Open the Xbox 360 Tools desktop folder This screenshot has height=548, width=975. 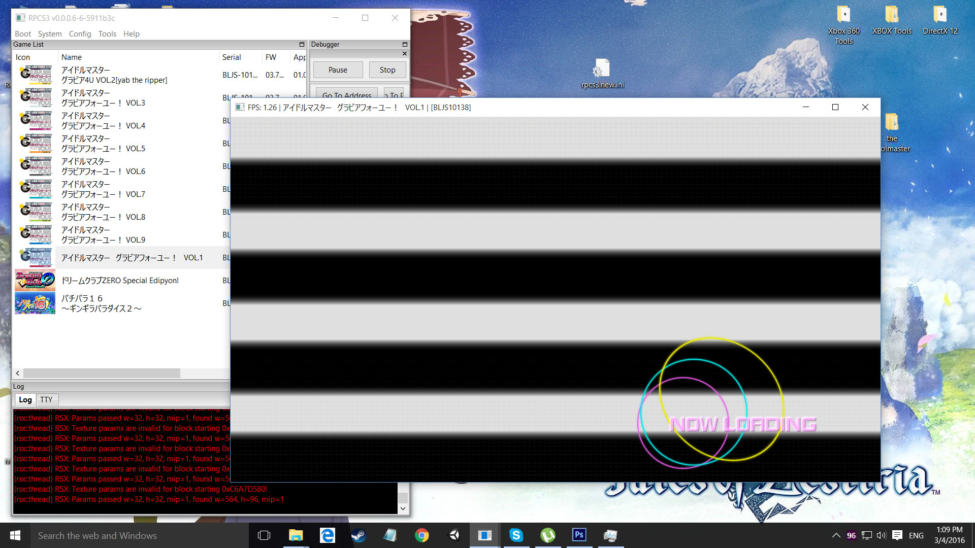pos(843,25)
